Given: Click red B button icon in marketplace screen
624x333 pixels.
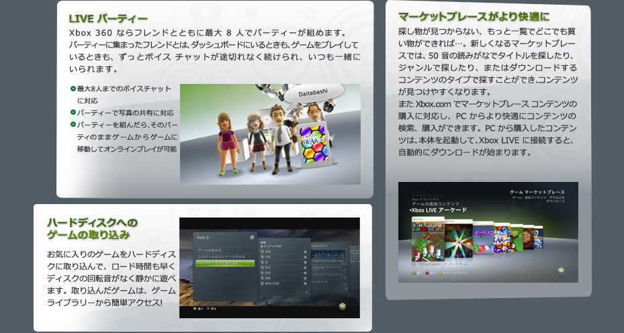Looking at the screenshot, I should 427,273.
